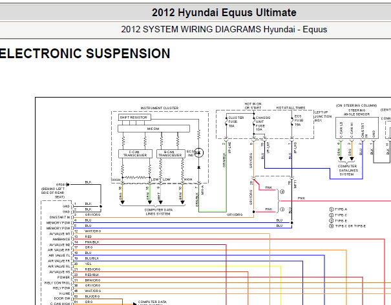
Task: Click "COMPUTER DATA LINES SYSTEM" under instrument cluster
Action: pos(158,212)
